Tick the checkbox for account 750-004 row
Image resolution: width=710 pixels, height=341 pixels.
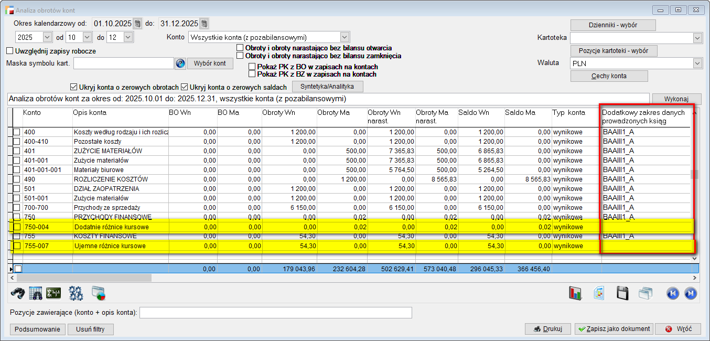click(17, 227)
